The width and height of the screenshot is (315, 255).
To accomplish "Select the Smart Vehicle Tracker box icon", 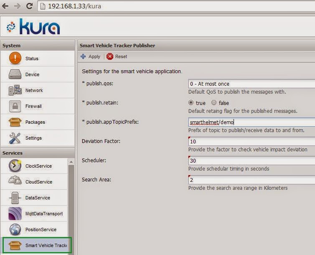I will click(15, 245).
